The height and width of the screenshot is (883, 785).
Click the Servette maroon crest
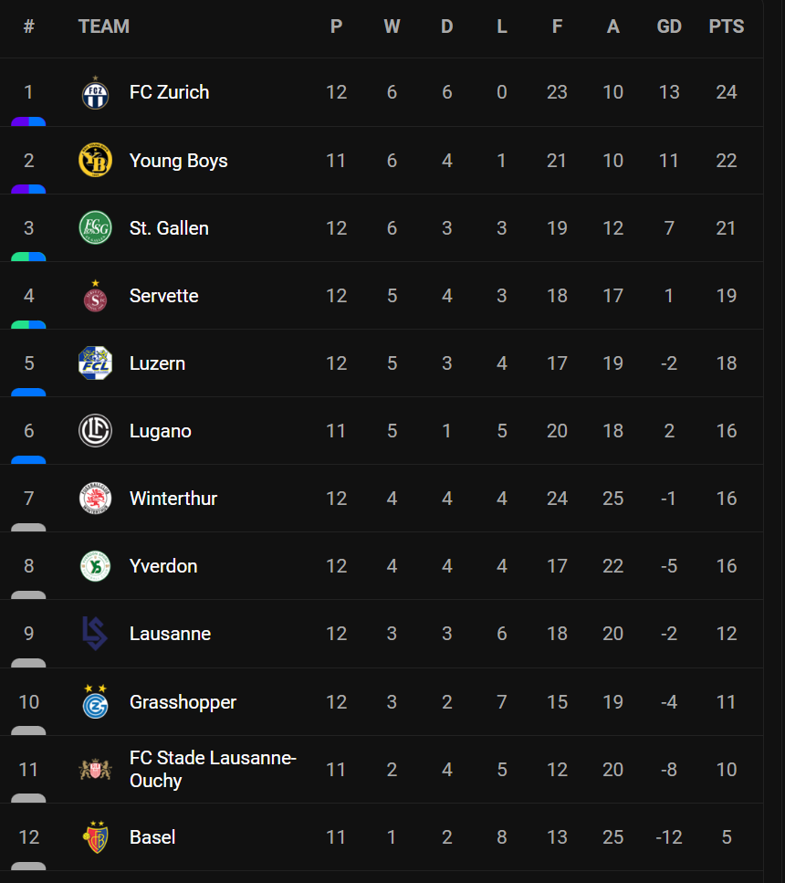pos(95,296)
